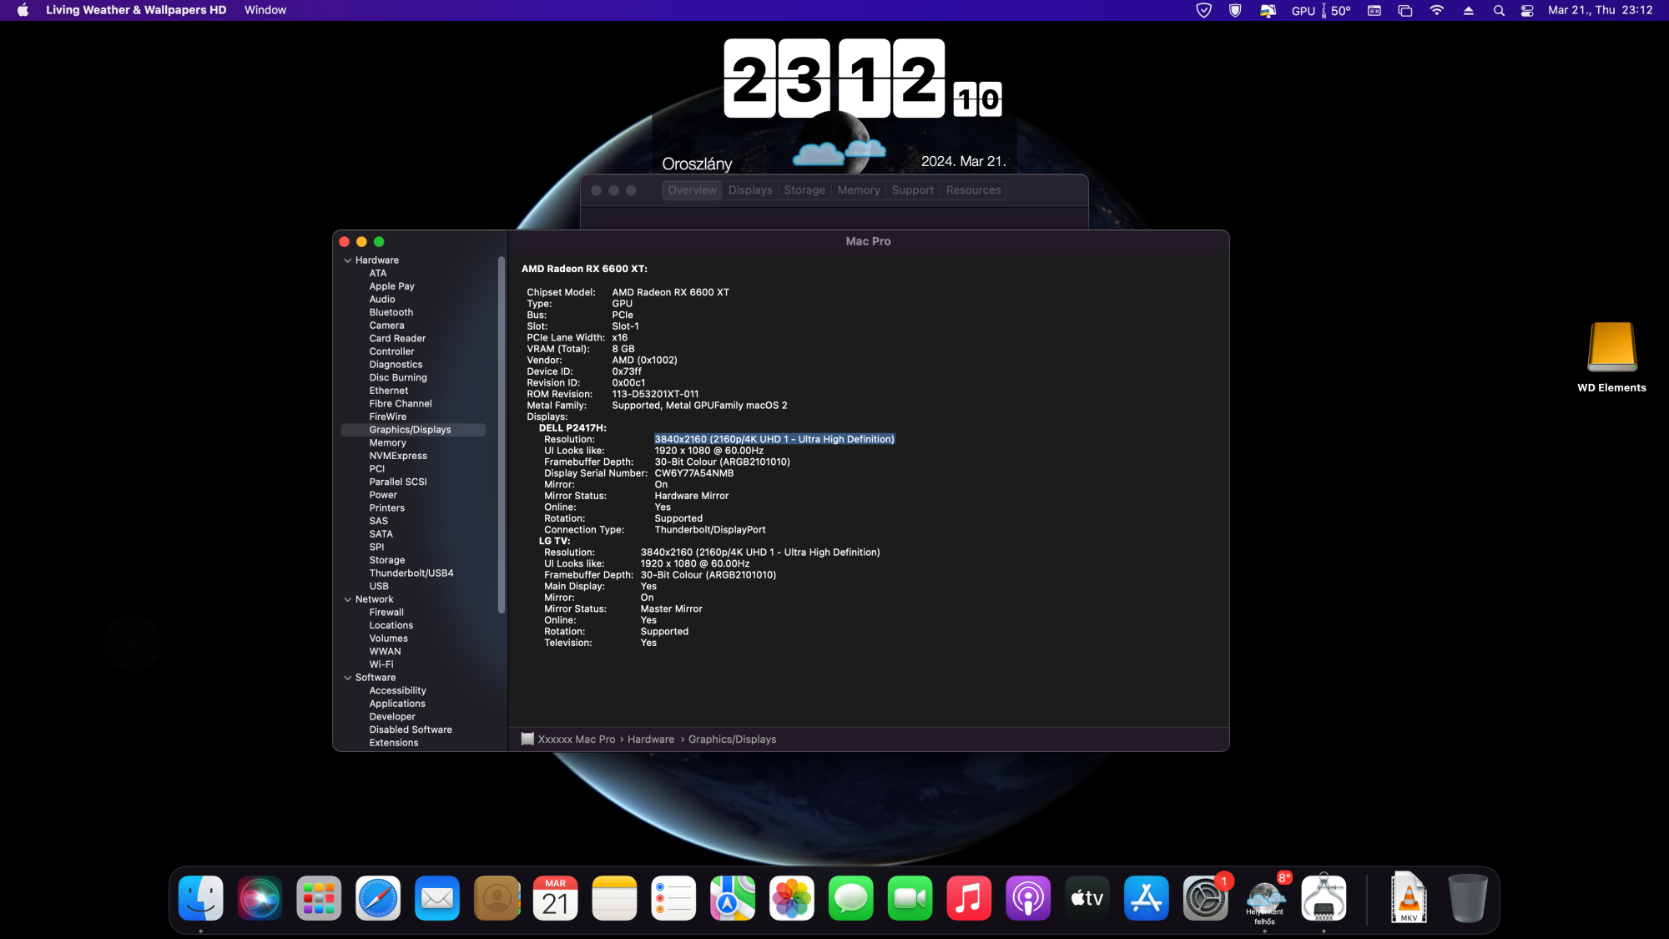Select Applications under Software
This screenshot has width=1669, height=939.
397,704
